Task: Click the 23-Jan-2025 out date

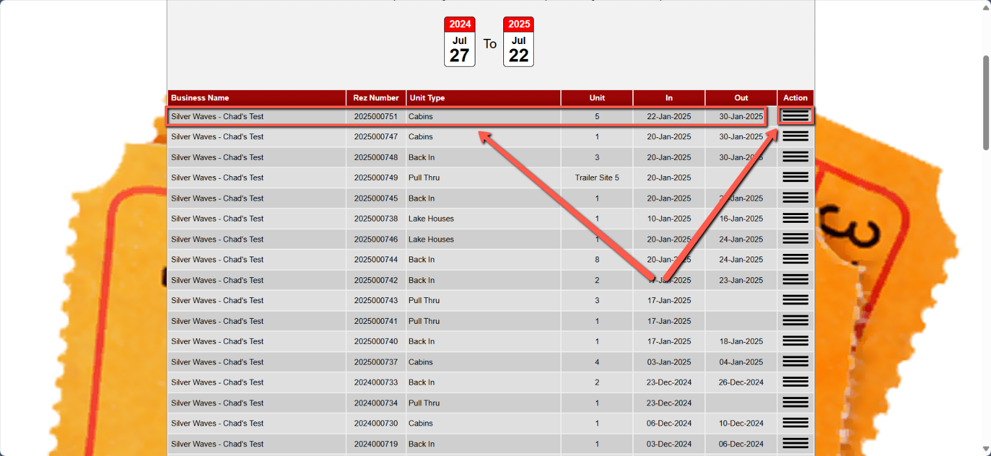Action: tap(741, 280)
